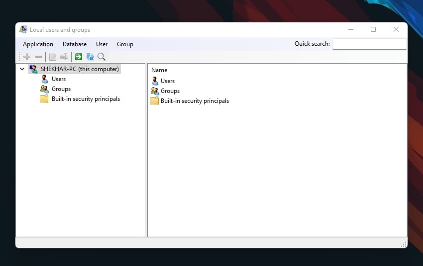
Task: Select SHEKHAR-PC (this computer) label in tree
Action: pyautogui.click(x=80, y=69)
